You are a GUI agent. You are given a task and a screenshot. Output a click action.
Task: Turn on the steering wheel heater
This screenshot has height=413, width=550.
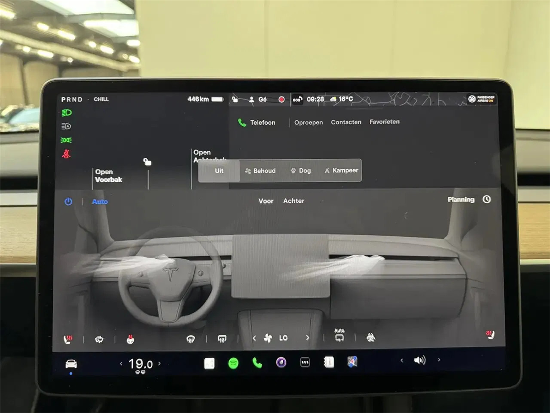click(x=130, y=340)
